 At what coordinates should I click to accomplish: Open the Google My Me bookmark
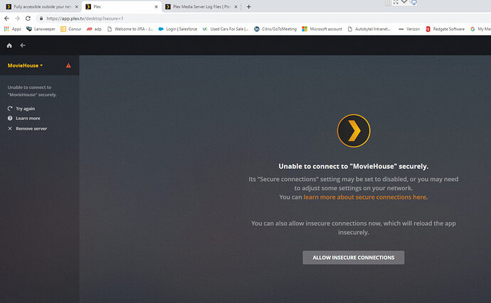(480, 29)
